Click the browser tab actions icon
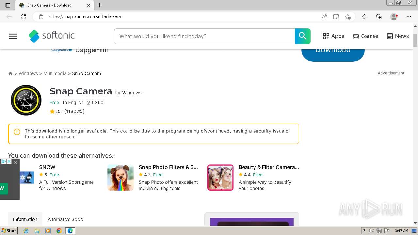The image size is (418, 235). 8,5
